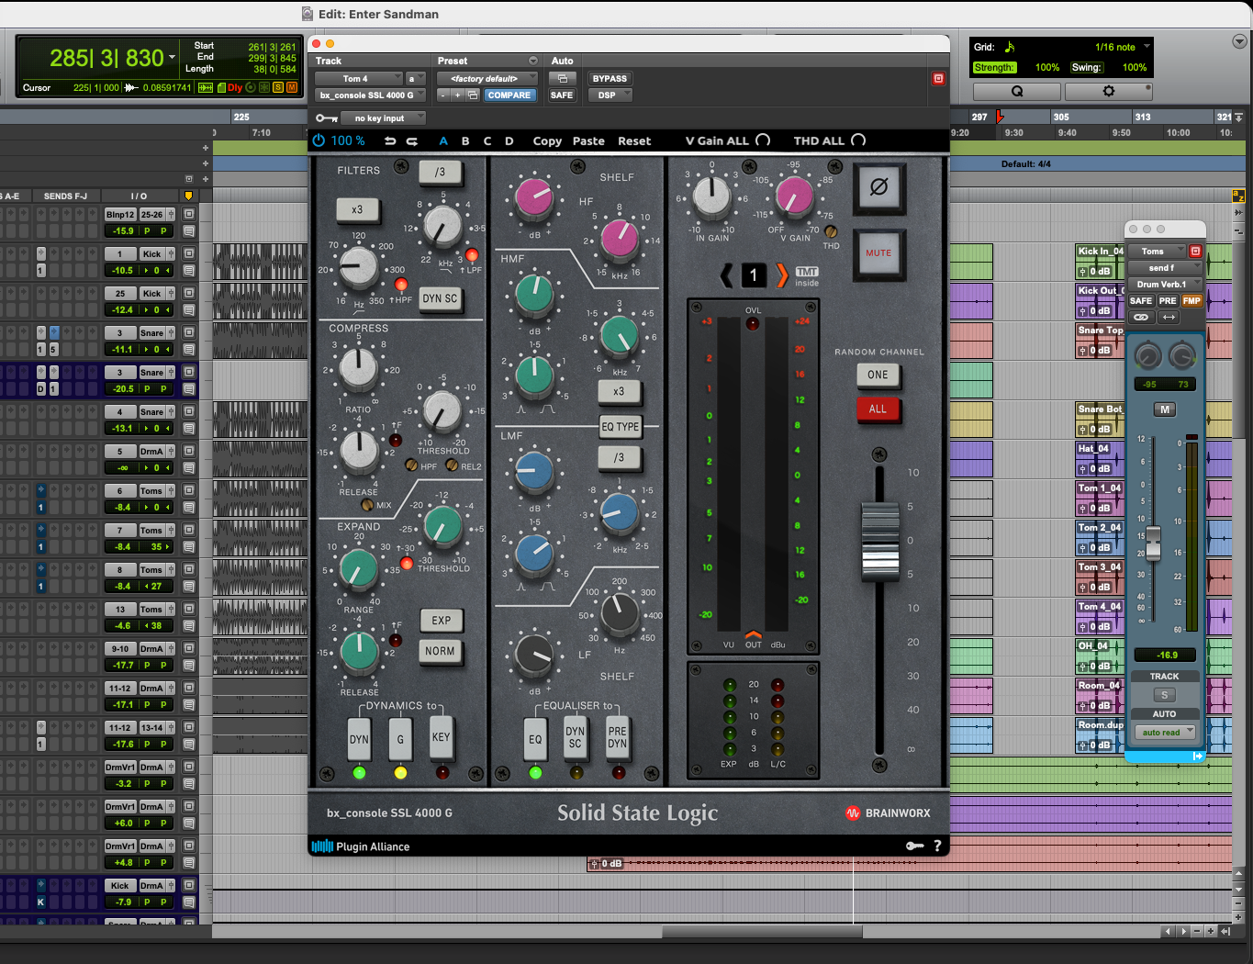Image resolution: width=1253 pixels, height=964 pixels.
Task: Click the COMPARE button
Action: (509, 95)
